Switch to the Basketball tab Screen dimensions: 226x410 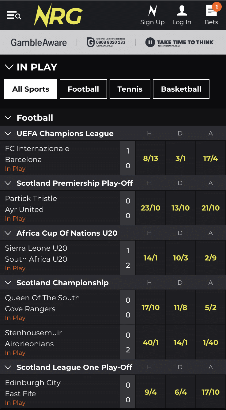tap(181, 89)
